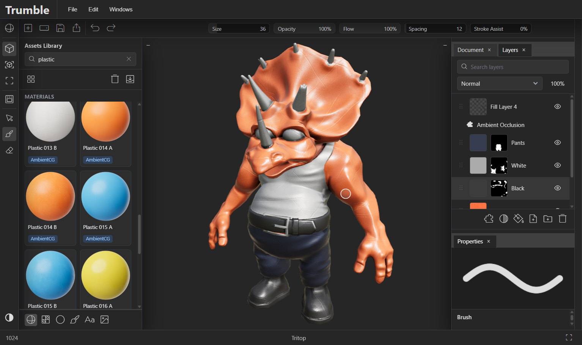Clear the plastic search with the X button
Viewport: 582px width, 345px height.
[x=129, y=59]
